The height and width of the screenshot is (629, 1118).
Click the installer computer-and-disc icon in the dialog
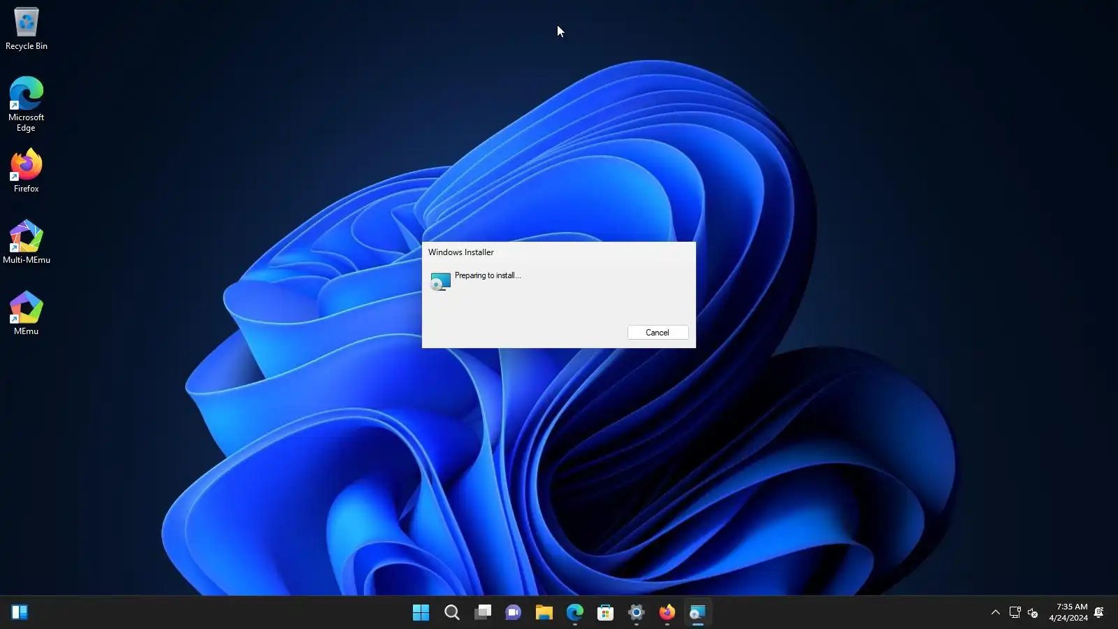coord(440,282)
